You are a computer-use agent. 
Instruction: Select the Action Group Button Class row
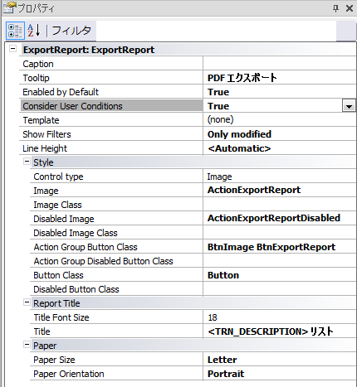tap(193, 247)
